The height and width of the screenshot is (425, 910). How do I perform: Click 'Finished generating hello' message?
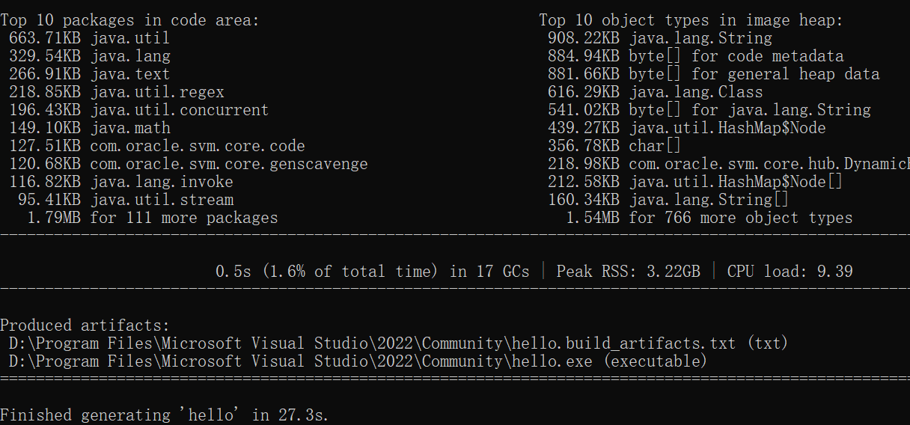[x=165, y=415]
